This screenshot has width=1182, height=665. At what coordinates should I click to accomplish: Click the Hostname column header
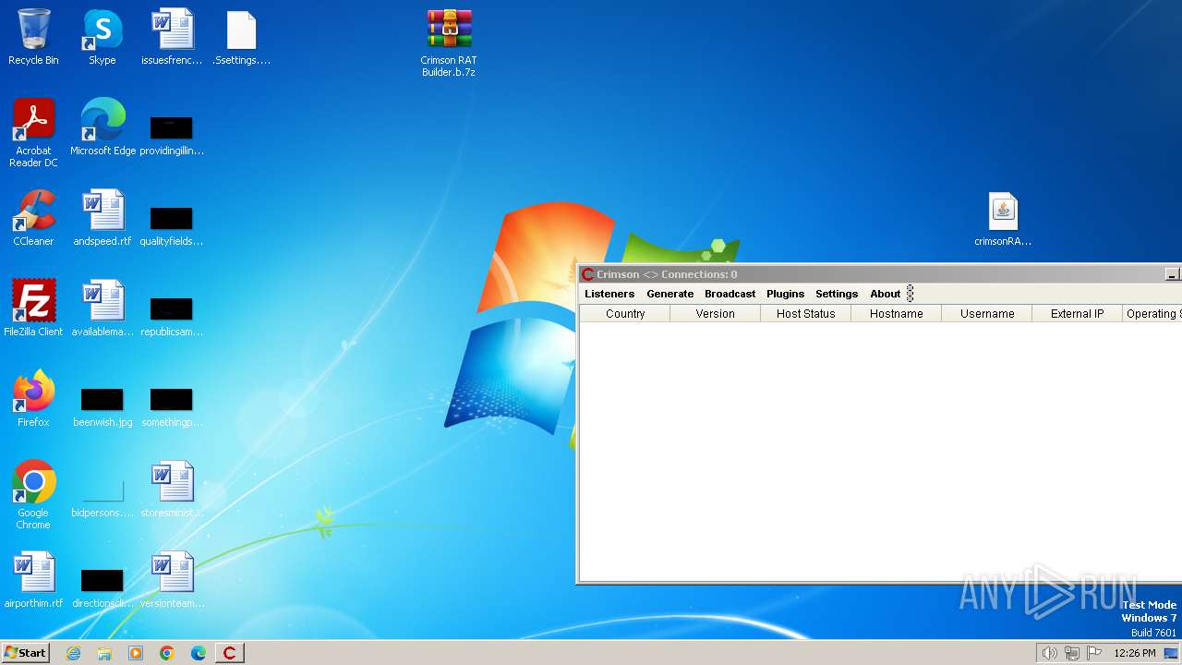pyautogui.click(x=897, y=314)
